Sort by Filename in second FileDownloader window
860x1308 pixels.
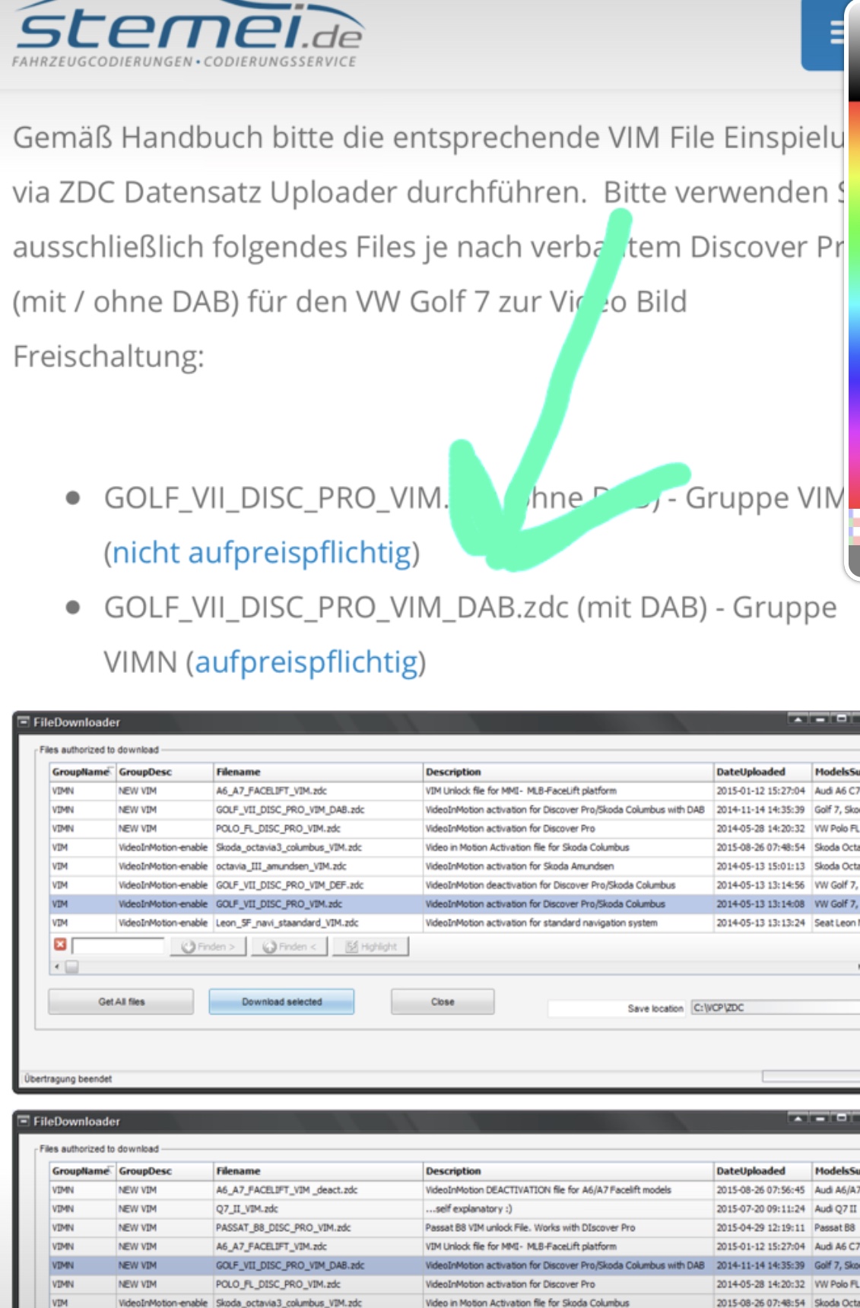click(318, 1171)
